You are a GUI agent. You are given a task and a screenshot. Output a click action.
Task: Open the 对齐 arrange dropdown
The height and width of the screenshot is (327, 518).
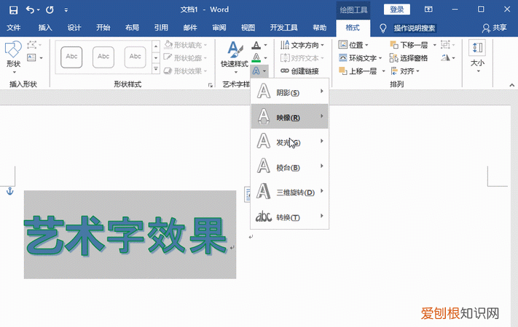coord(405,71)
